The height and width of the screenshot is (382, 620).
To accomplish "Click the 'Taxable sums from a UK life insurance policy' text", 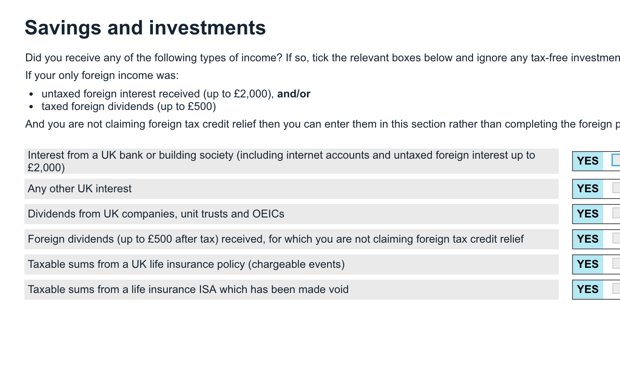I will 186,264.
